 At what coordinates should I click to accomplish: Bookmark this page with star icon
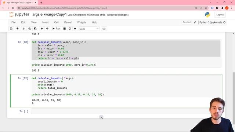(206, 8)
